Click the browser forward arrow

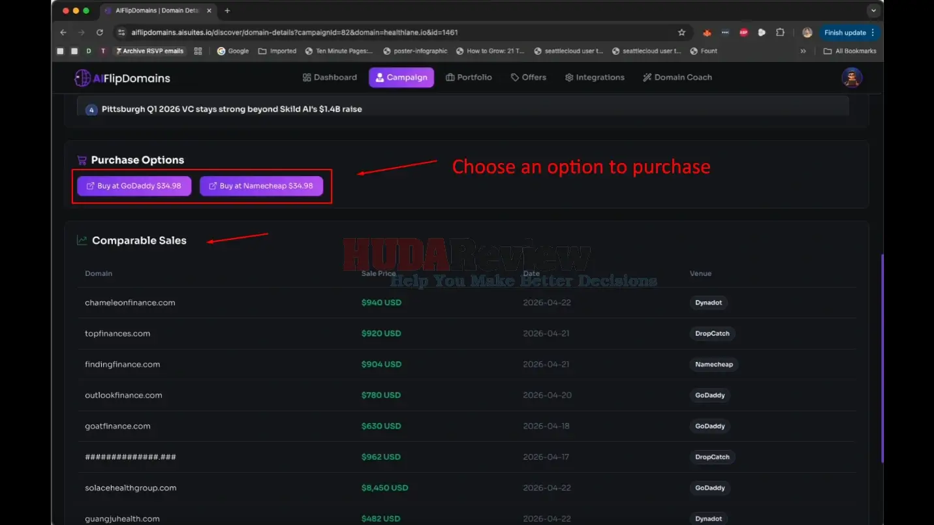(x=82, y=33)
